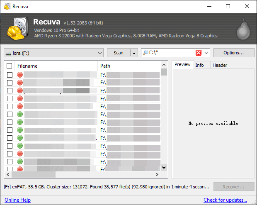Click the green state icon in ninth file row
Viewport: 257px width, 205px height.
coord(20,138)
